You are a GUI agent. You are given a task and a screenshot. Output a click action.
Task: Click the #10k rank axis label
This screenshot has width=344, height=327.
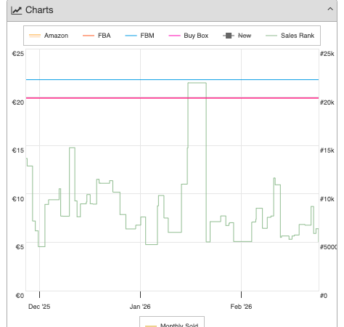click(327, 199)
